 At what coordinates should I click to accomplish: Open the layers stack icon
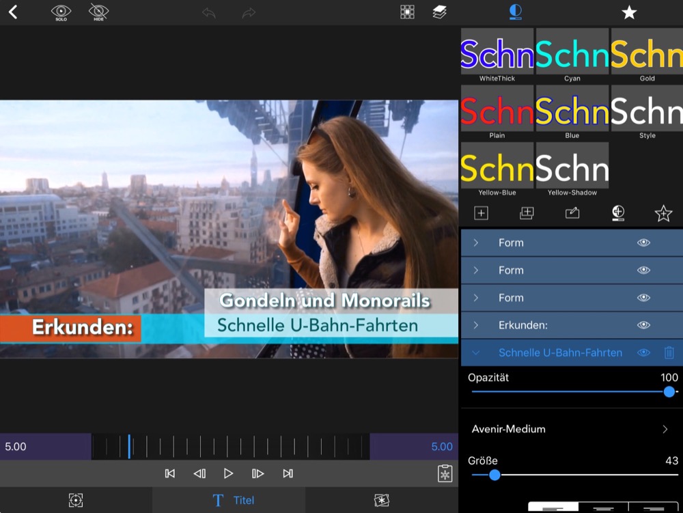point(439,12)
